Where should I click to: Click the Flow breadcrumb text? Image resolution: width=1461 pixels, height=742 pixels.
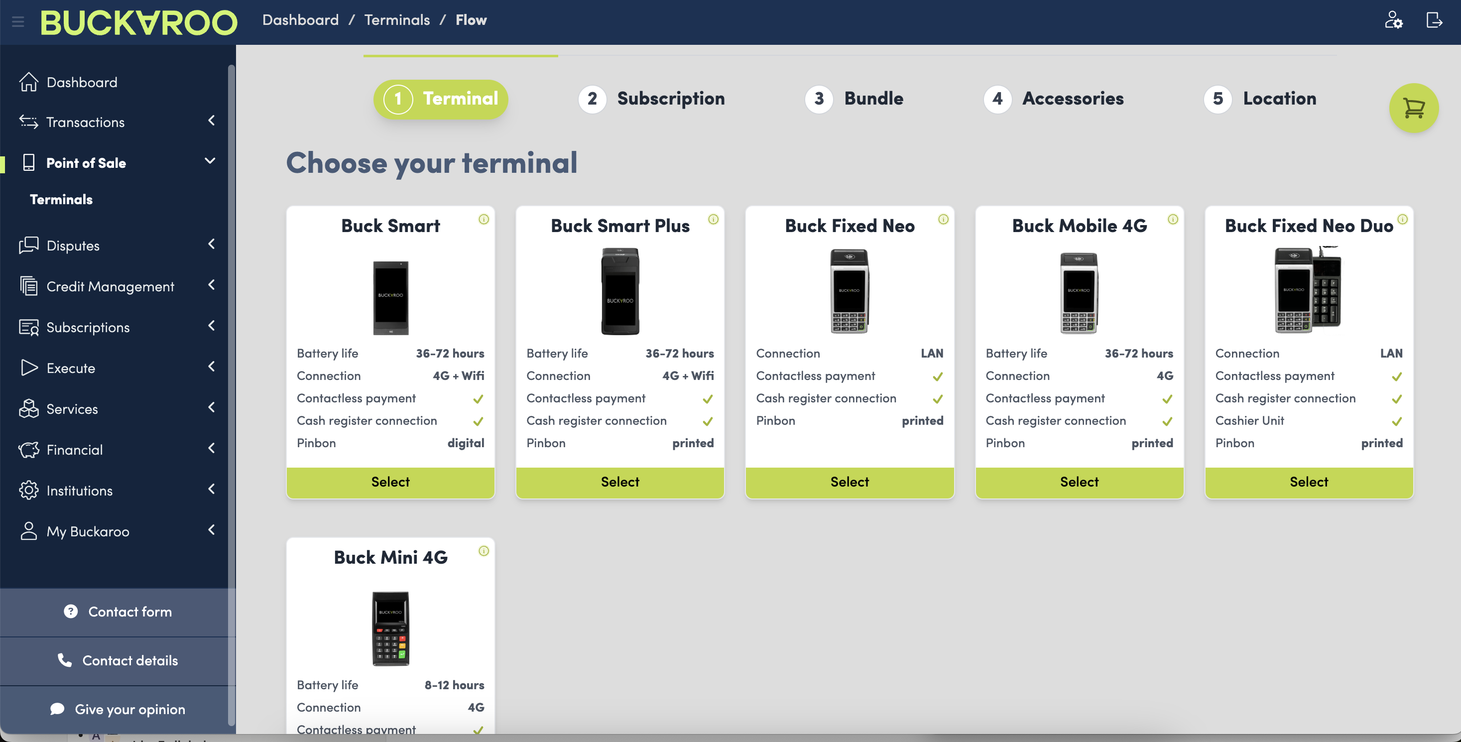471,20
